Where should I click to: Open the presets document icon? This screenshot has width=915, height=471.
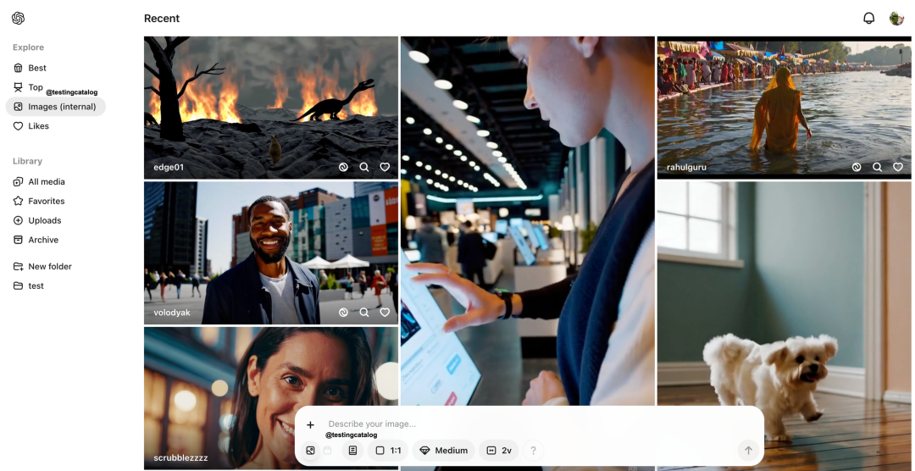(x=352, y=451)
